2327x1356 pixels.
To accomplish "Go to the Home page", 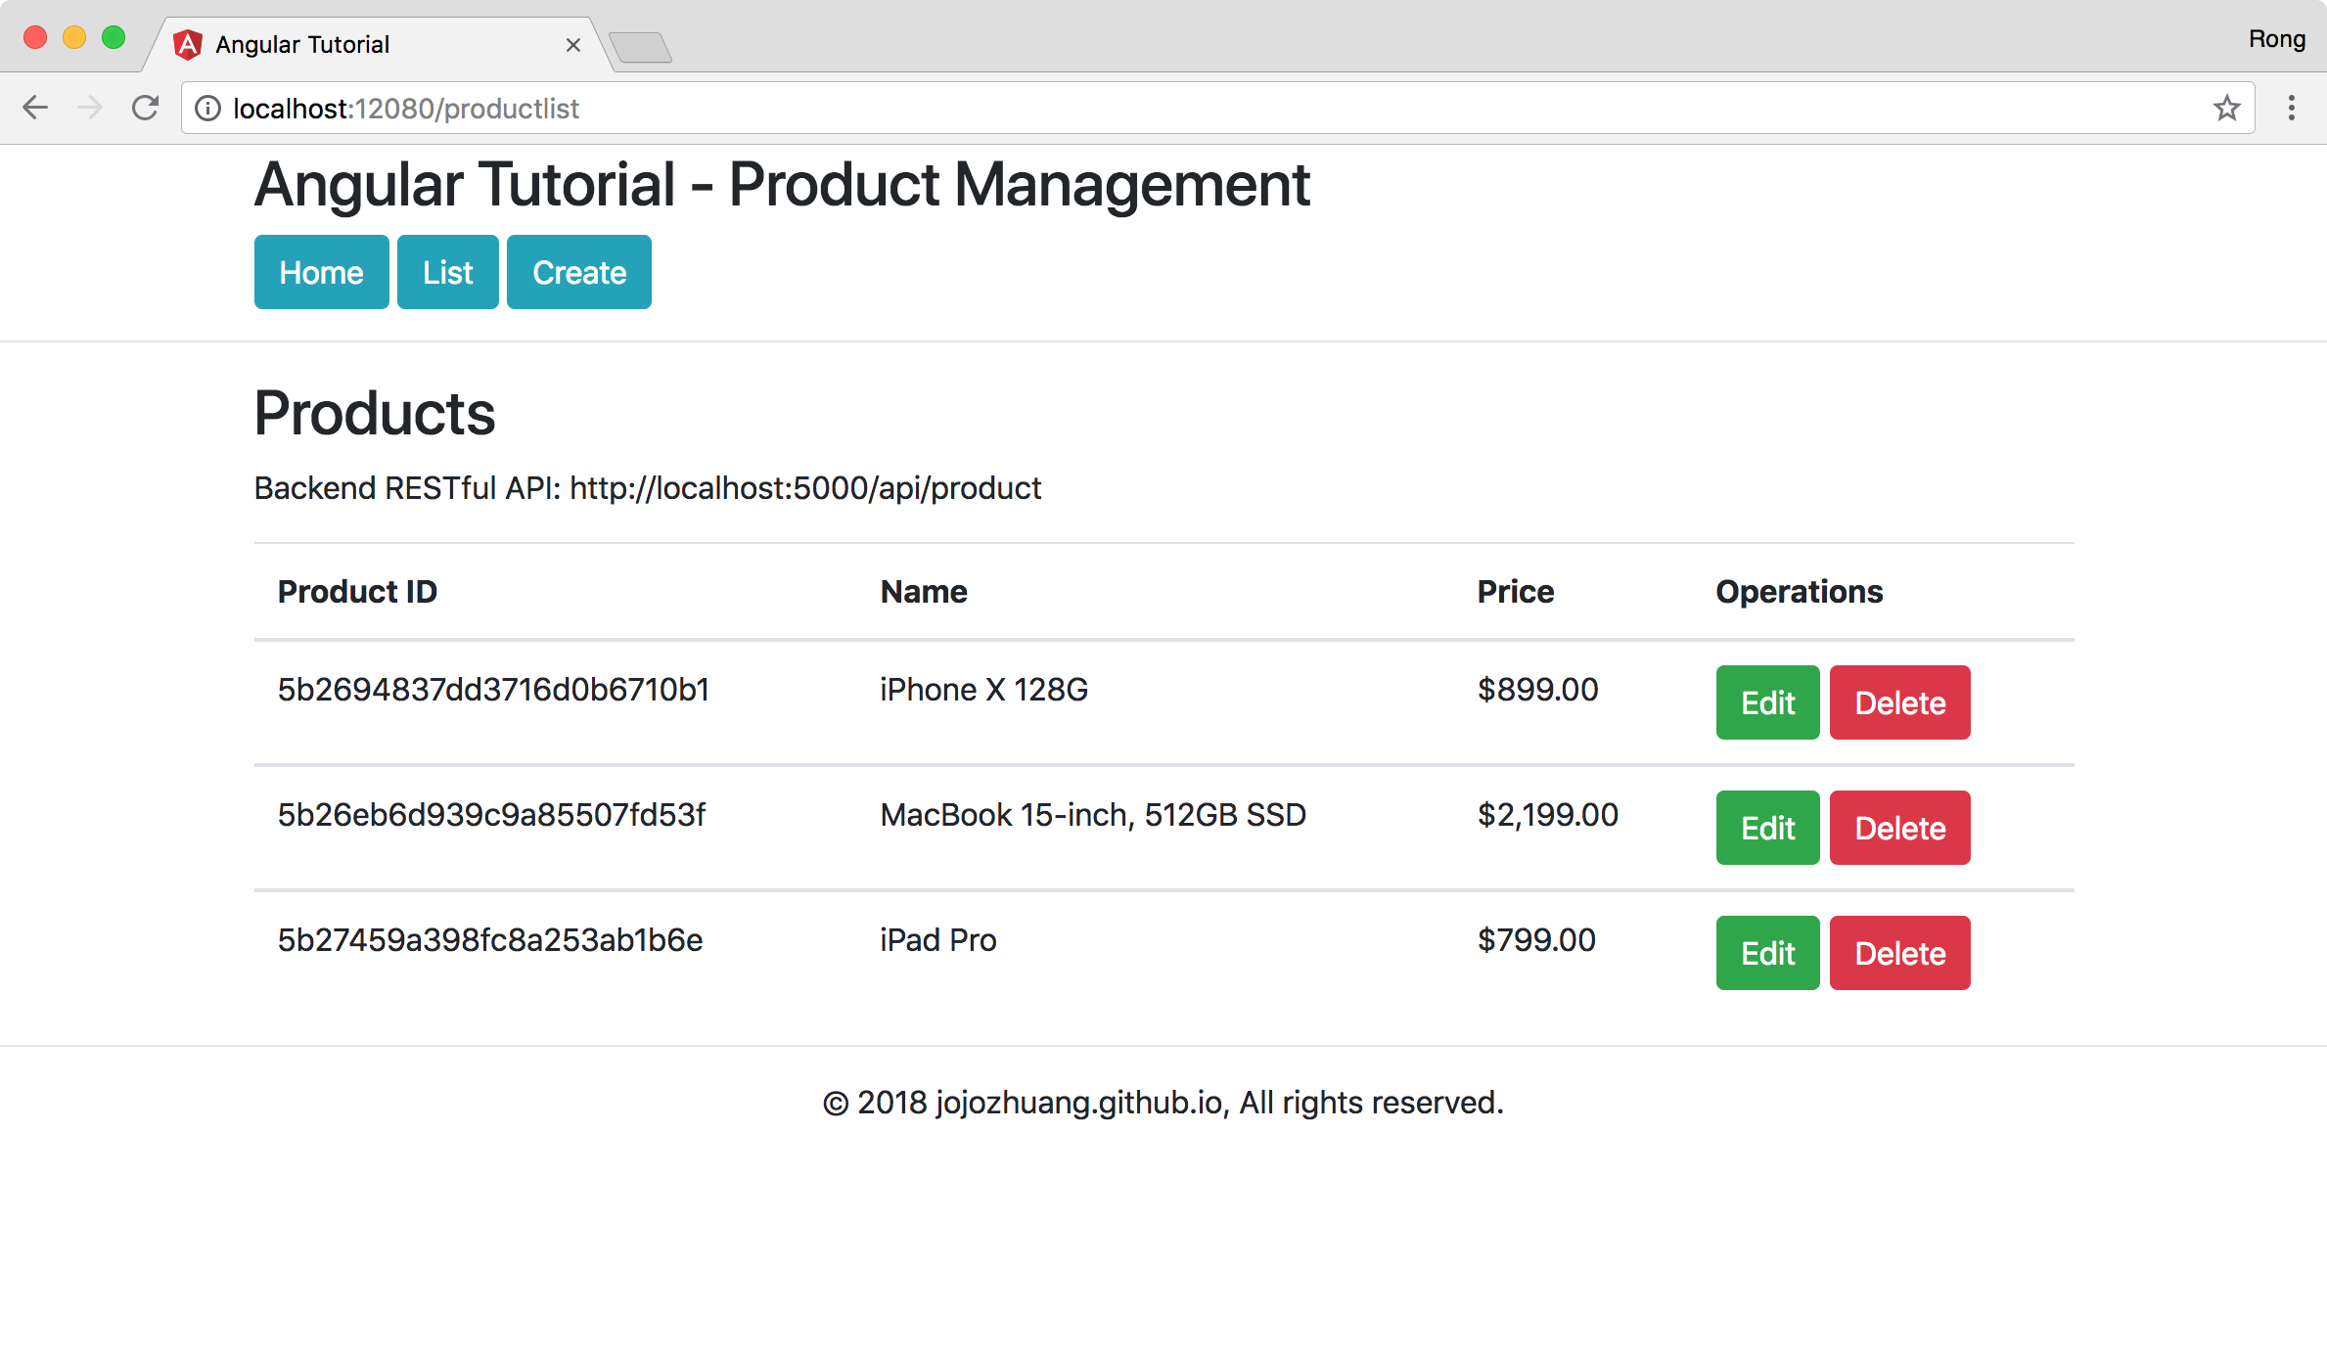I will tap(321, 272).
